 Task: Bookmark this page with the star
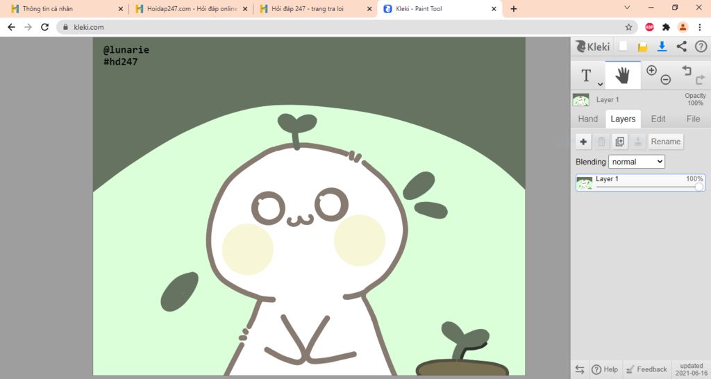pos(628,27)
